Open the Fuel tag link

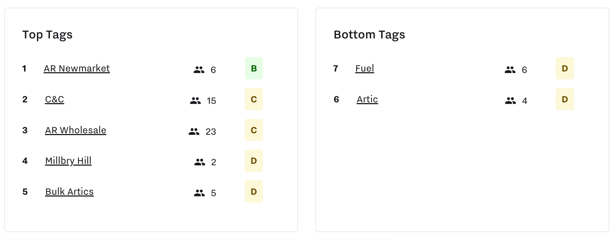(365, 68)
